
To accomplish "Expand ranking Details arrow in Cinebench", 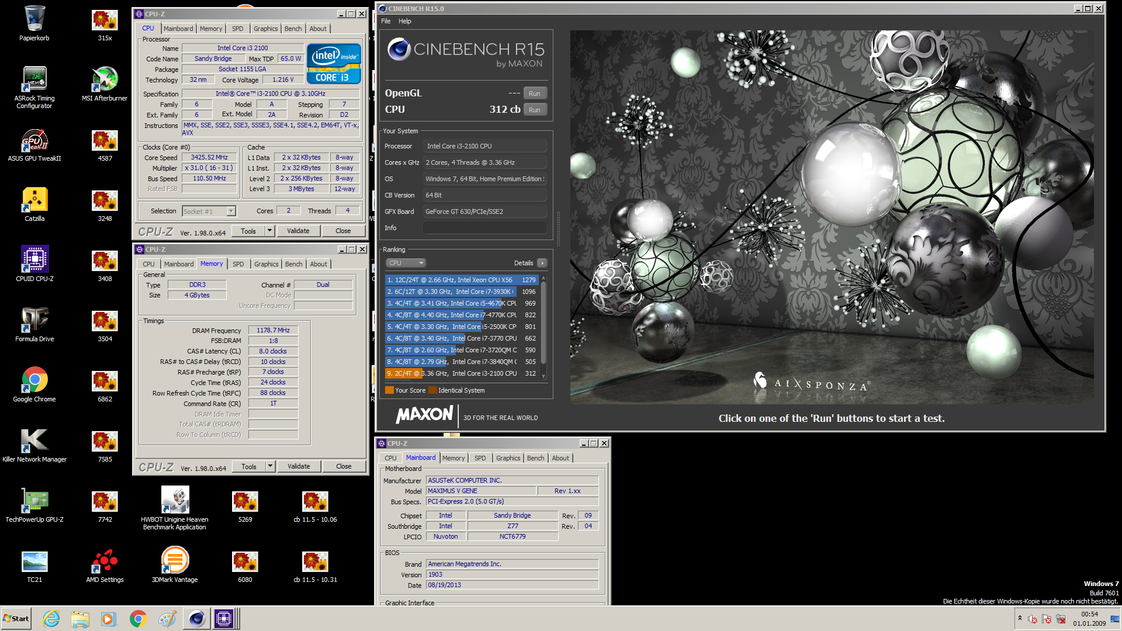I will pyautogui.click(x=542, y=263).
